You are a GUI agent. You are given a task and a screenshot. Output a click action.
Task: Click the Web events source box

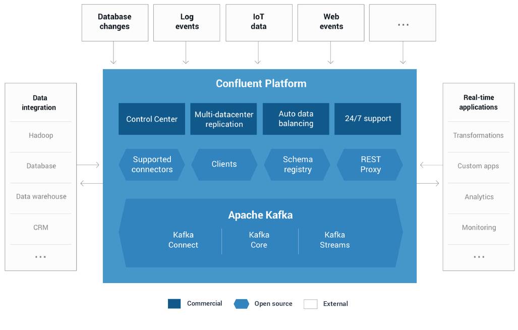click(x=331, y=23)
